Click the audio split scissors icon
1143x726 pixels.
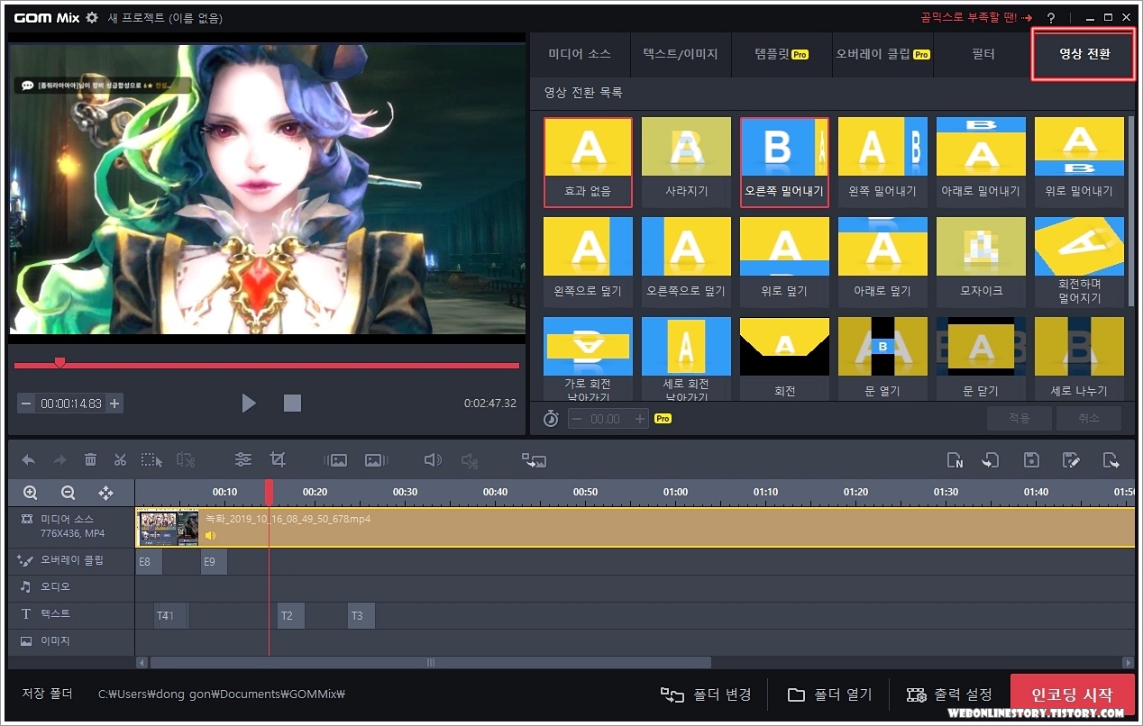[x=470, y=460]
